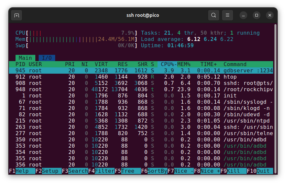Screen dimensions: 286x184
Task: Click the Load average values
Action: pos(210,39)
